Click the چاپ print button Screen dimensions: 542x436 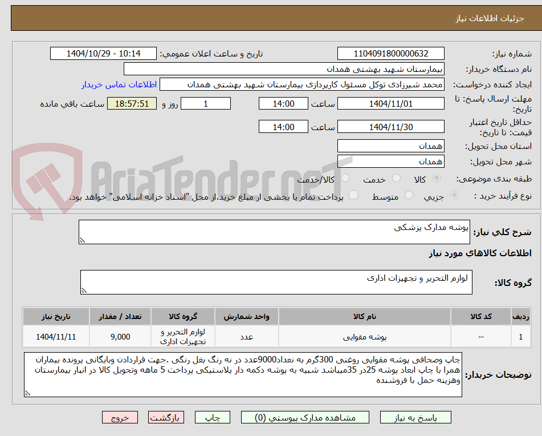[x=213, y=417]
